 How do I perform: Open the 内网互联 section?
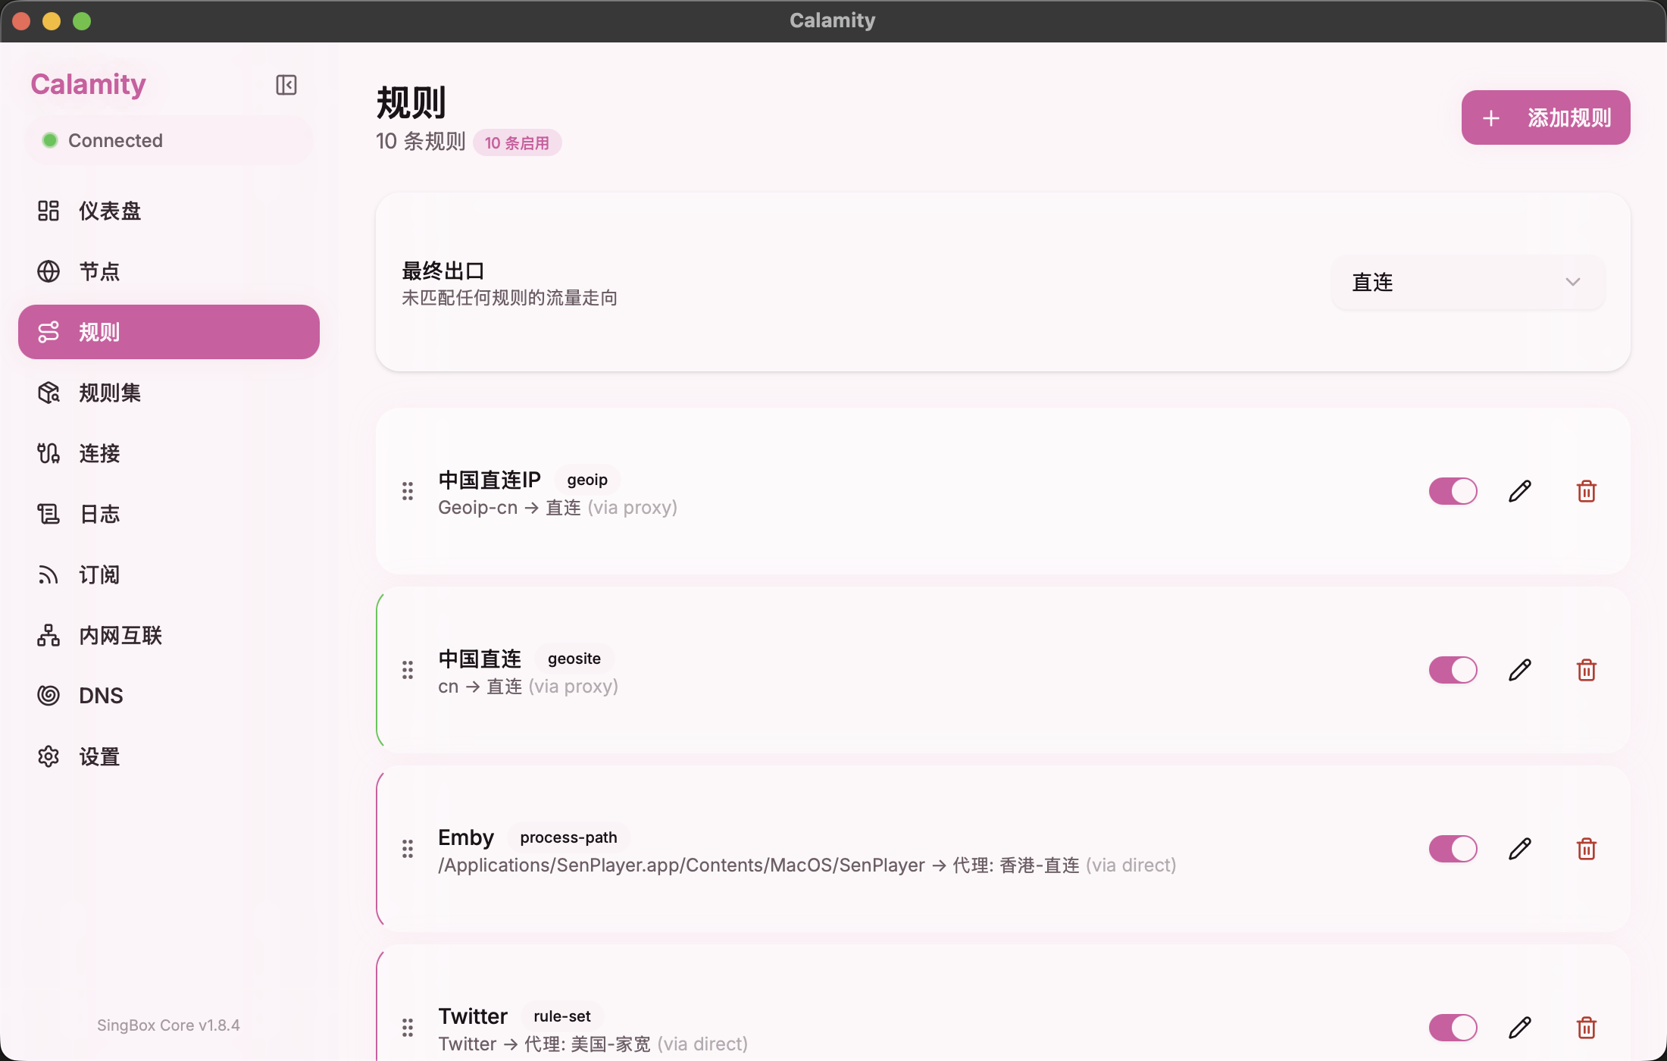point(120,634)
